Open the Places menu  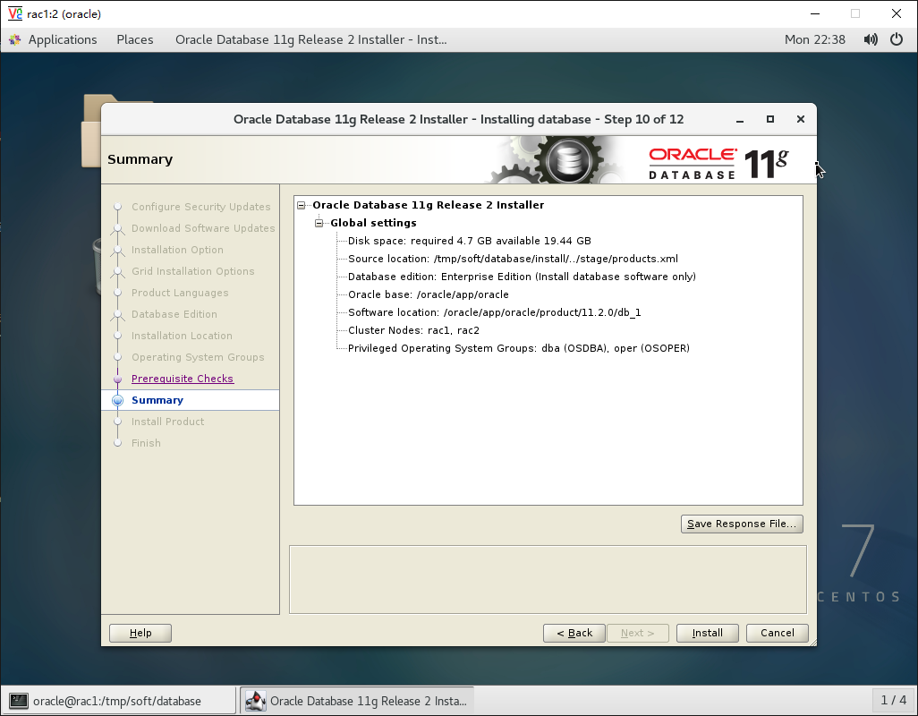134,39
